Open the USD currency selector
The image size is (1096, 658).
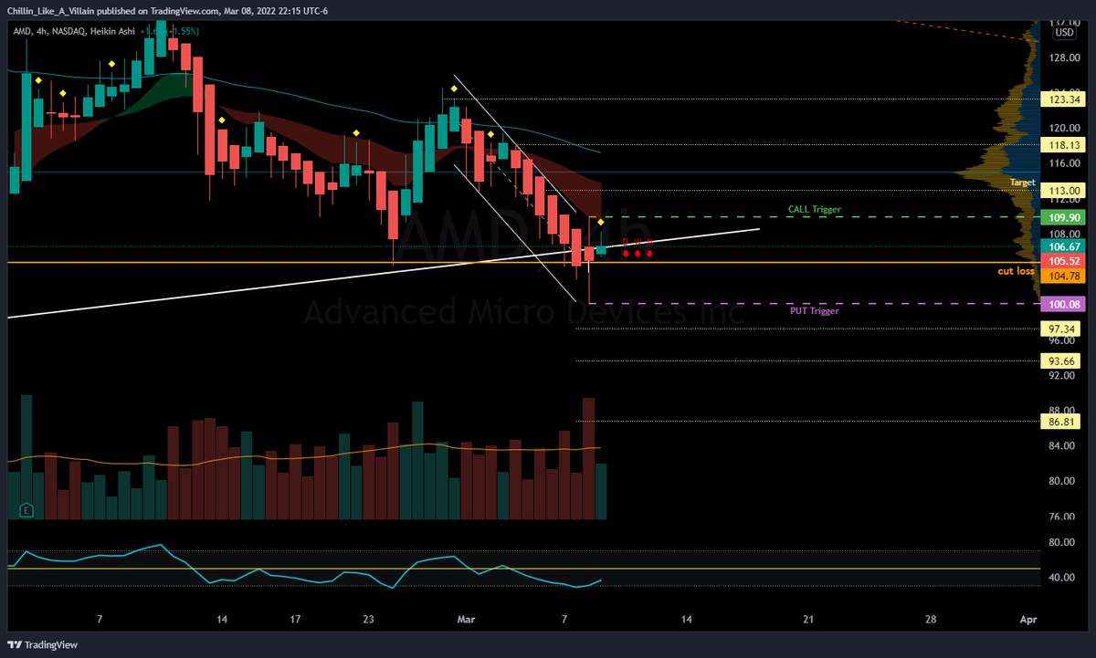coord(1064,32)
